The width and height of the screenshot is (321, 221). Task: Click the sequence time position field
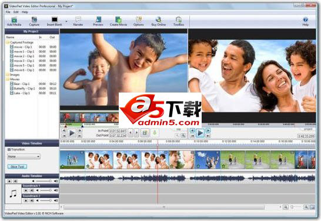tap(306, 136)
